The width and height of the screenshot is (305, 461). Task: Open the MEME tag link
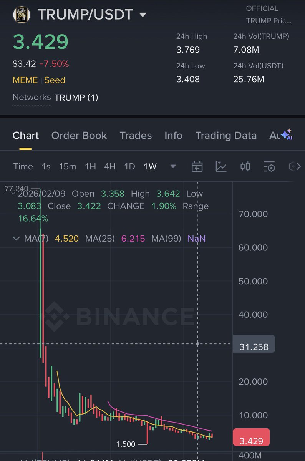click(x=25, y=80)
